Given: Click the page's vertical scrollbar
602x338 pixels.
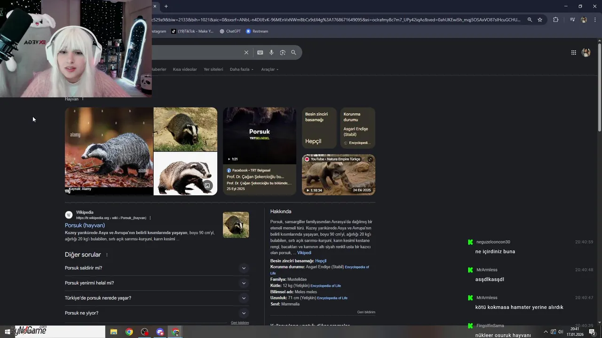Looking at the screenshot, I should [x=600, y=88].
